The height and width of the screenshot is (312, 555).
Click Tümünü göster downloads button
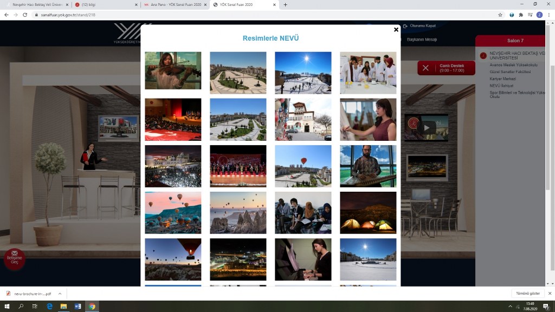528,294
